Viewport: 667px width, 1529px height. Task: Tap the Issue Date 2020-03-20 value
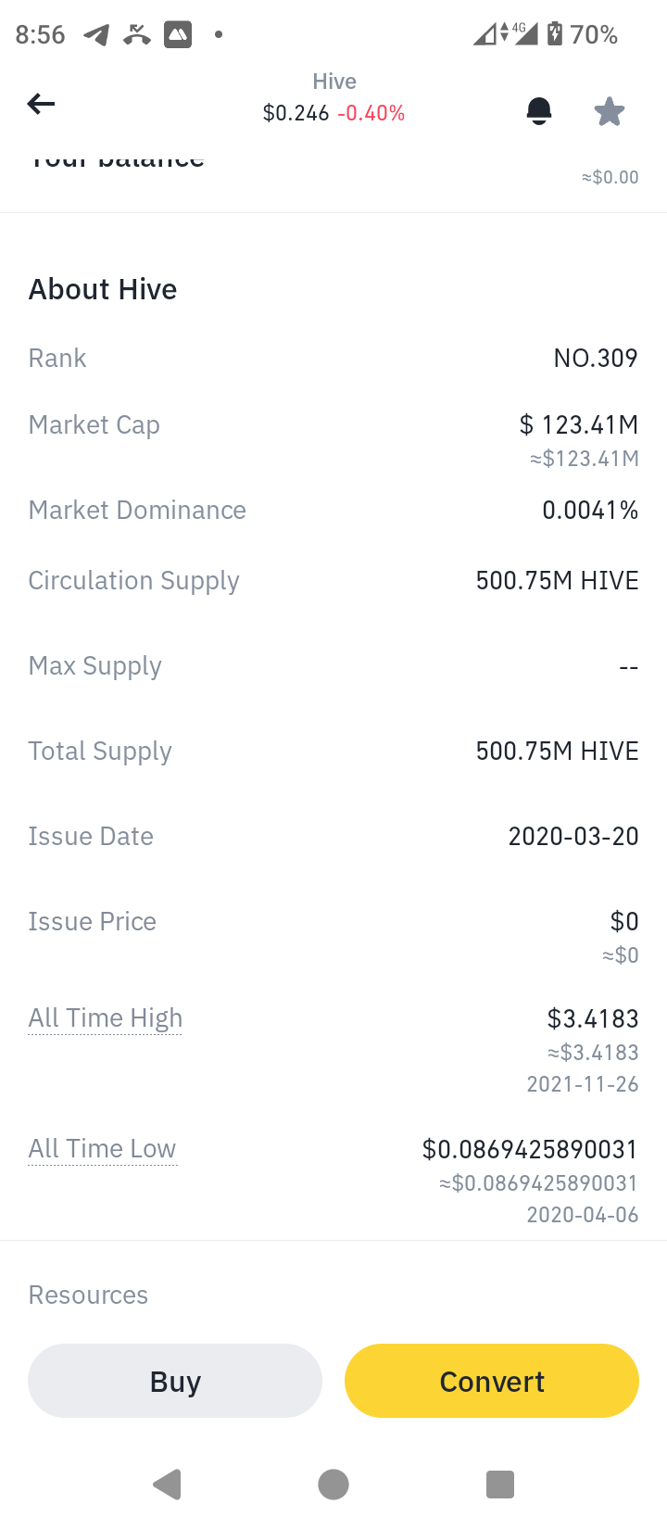pyautogui.click(x=573, y=837)
